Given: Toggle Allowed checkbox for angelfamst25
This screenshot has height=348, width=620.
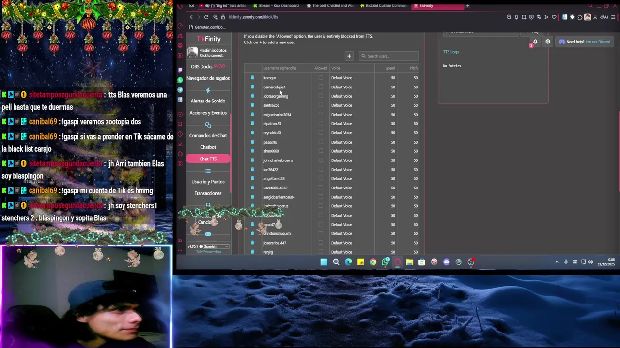Looking at the screenshot, I should [321, 179].
